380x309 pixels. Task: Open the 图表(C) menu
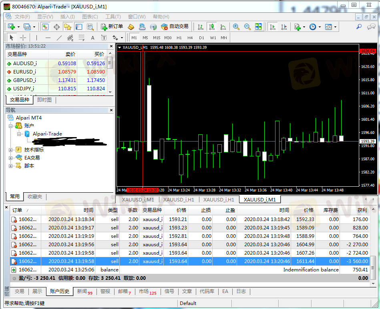(x=90, y=17)
